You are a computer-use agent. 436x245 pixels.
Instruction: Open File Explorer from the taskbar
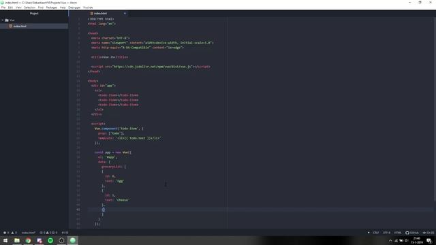[x=17, y=240]
